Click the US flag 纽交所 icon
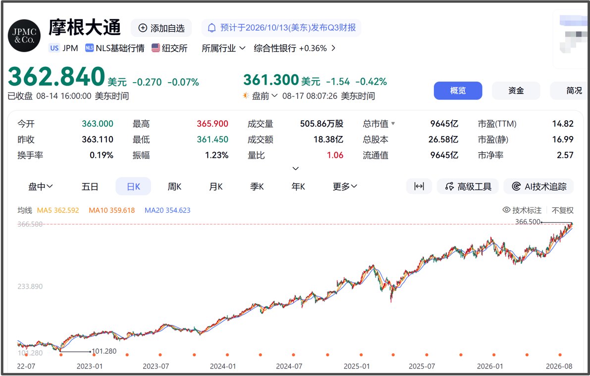The height and width of the screenshot is (376, 590). [156, 48]
